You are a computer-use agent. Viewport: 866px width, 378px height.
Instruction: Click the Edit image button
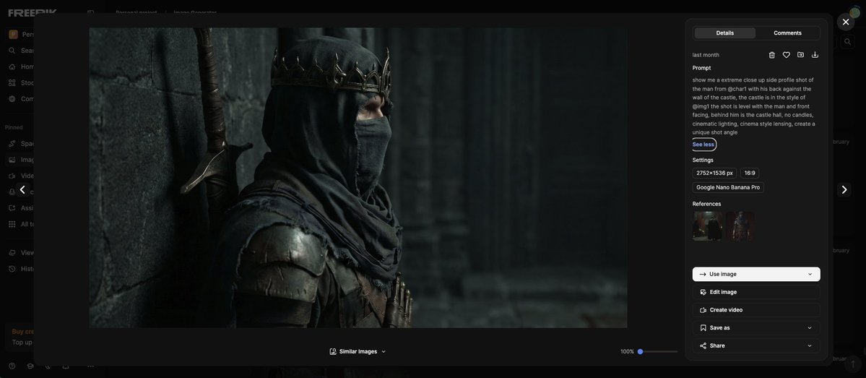[756, 292]
